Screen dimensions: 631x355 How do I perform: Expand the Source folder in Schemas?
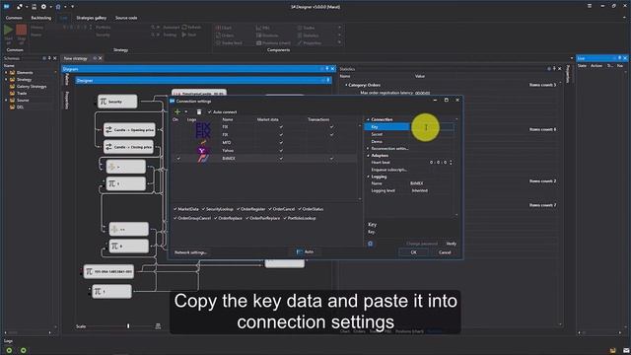(6, 100)
